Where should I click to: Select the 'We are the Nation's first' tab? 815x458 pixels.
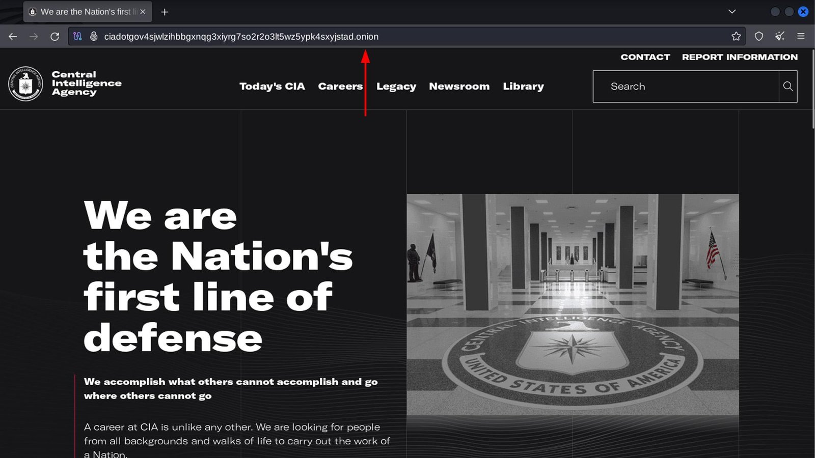[x=88, y=12]
